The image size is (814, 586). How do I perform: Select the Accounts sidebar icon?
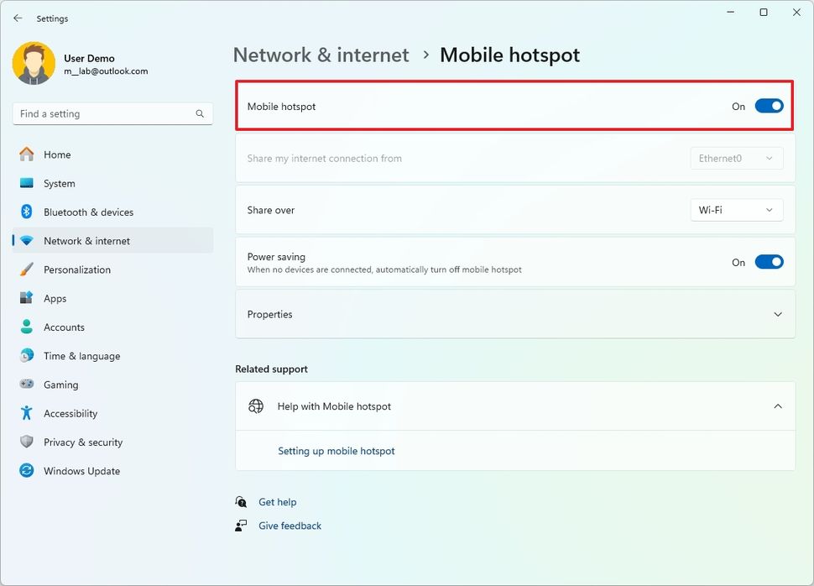(x=27, y=327)
